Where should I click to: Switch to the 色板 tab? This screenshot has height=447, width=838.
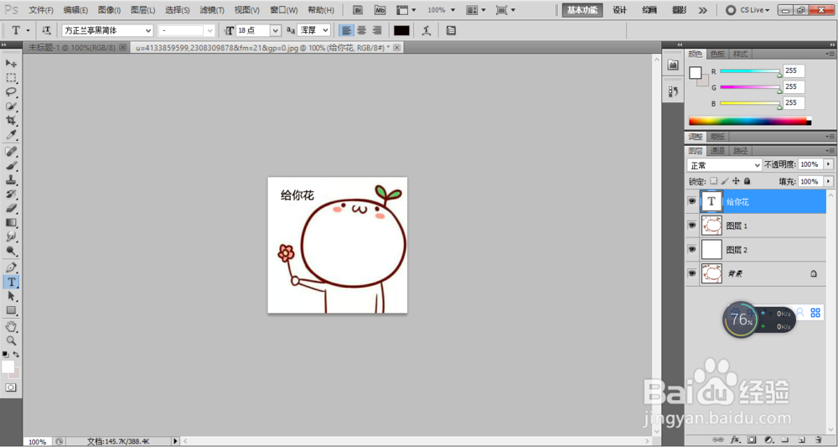[718, 54]
